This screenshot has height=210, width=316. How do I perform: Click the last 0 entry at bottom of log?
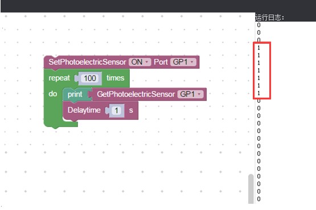tap(258, 199)
